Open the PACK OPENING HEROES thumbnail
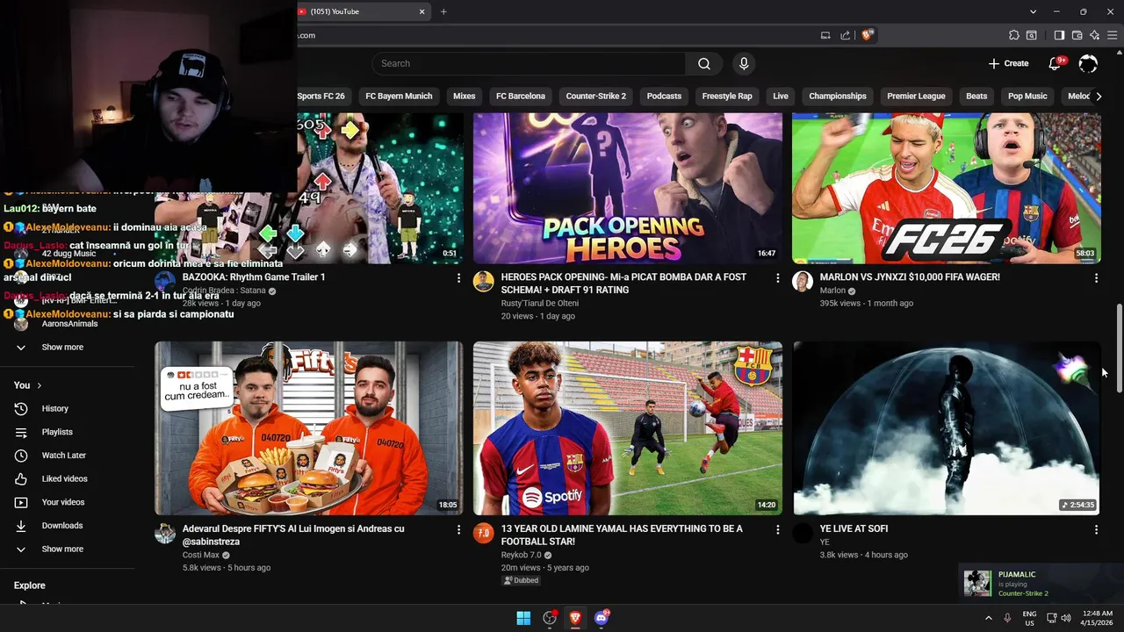This screenshot has width=1124, height=632. click(628, 188)
